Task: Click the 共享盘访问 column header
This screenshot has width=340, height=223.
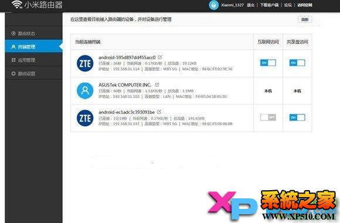Action: (x=297, y=42)
